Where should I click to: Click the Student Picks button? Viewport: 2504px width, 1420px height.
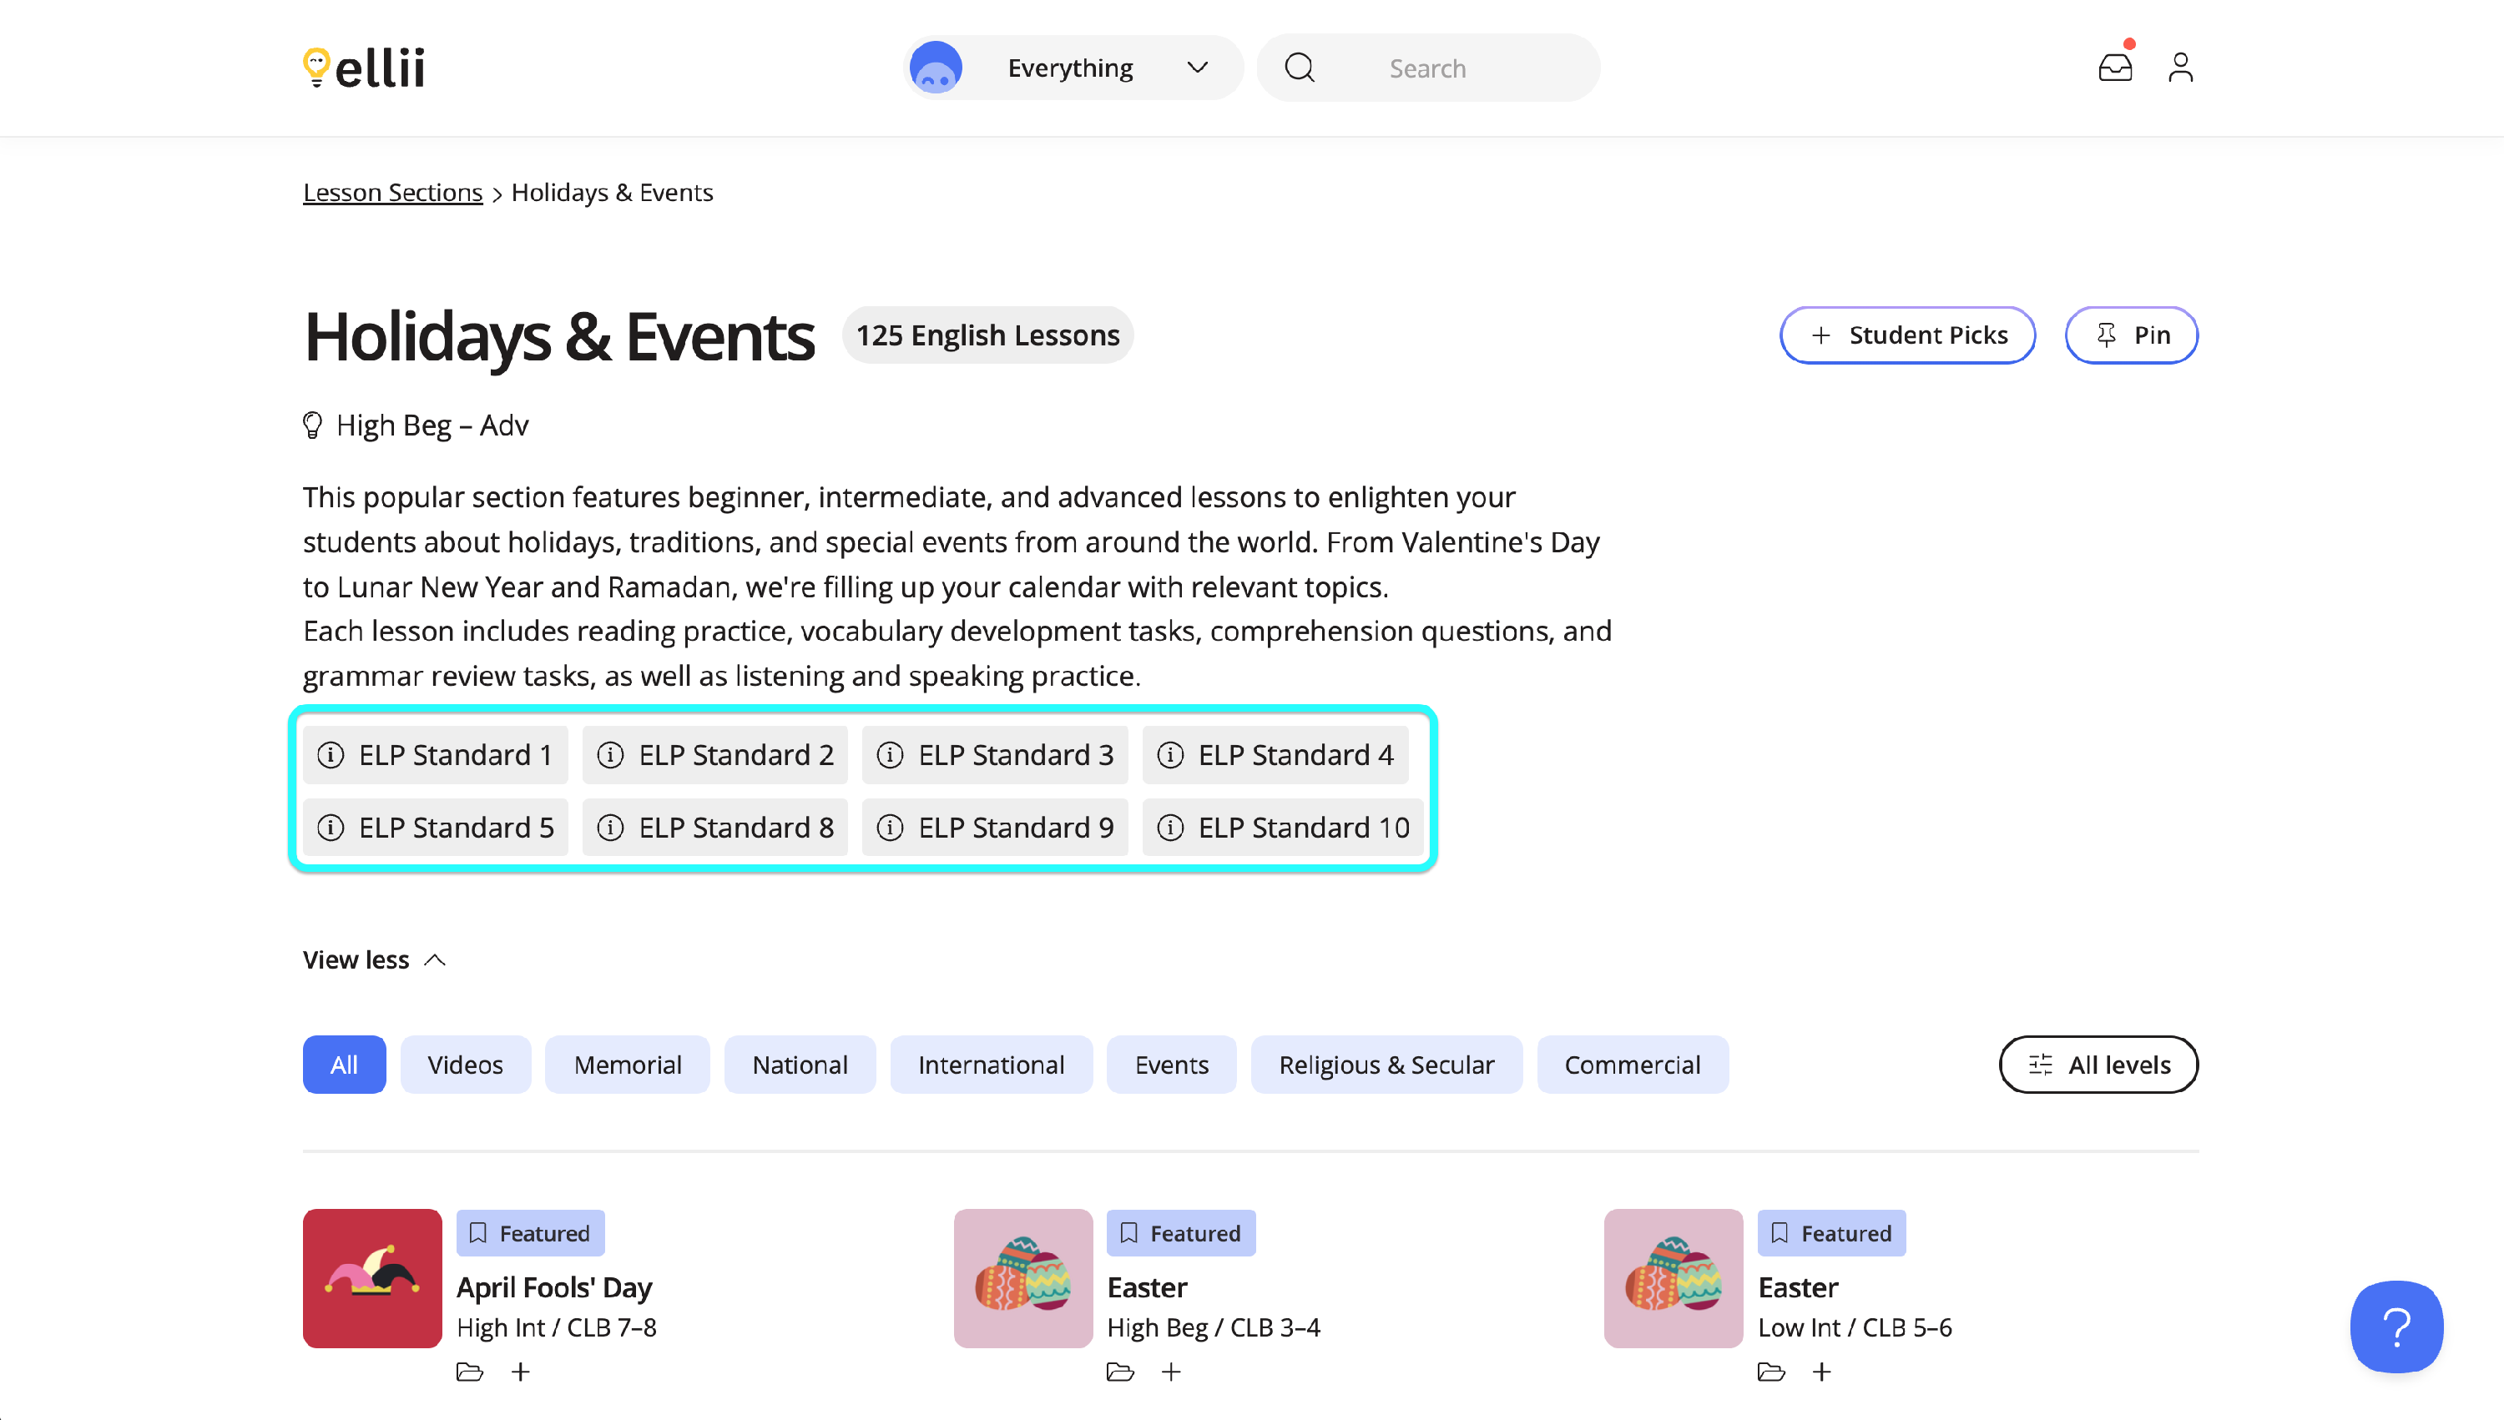click(x=1907, y=335)
